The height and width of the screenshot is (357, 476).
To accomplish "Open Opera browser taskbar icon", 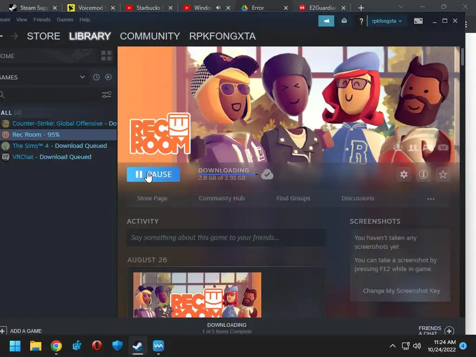I will pos(97,346).
